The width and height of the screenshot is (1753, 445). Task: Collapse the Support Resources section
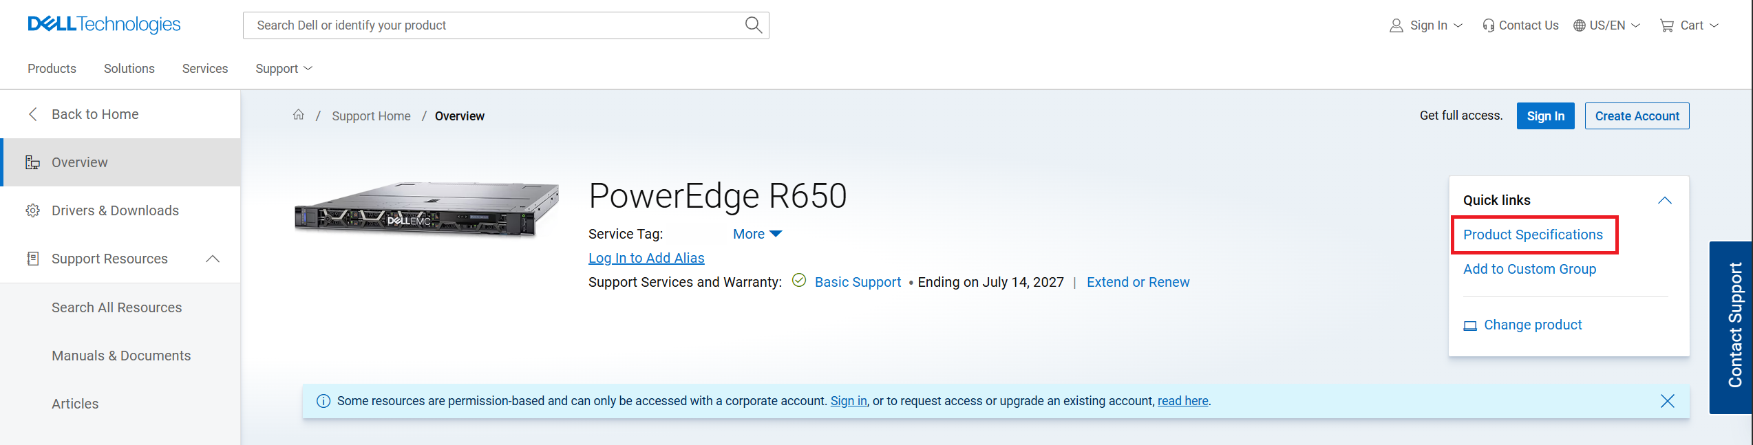point(213,259)
